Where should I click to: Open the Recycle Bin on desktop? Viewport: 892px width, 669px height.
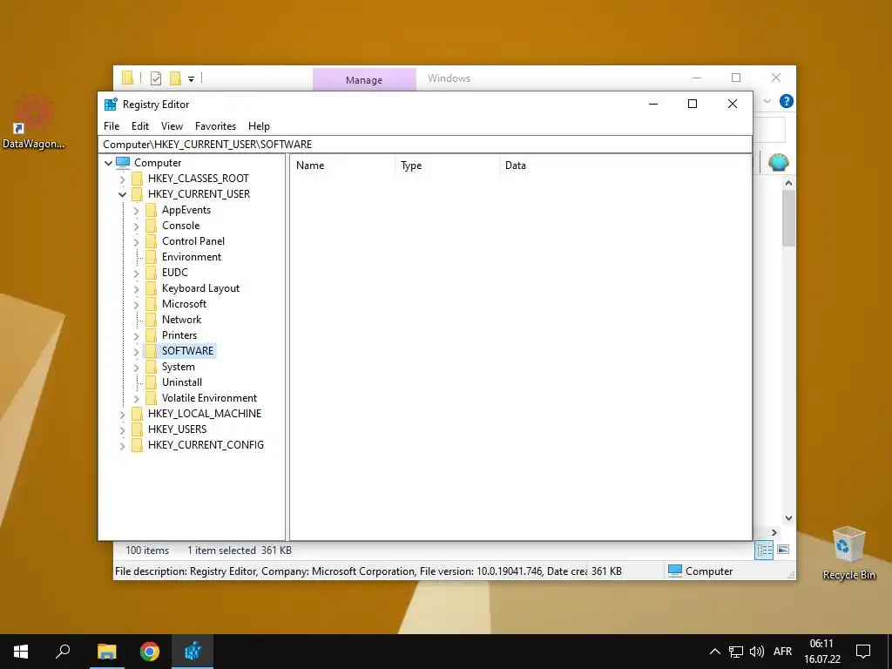click(848, 553)
